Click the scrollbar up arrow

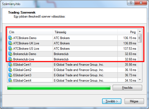coord(140,31)
